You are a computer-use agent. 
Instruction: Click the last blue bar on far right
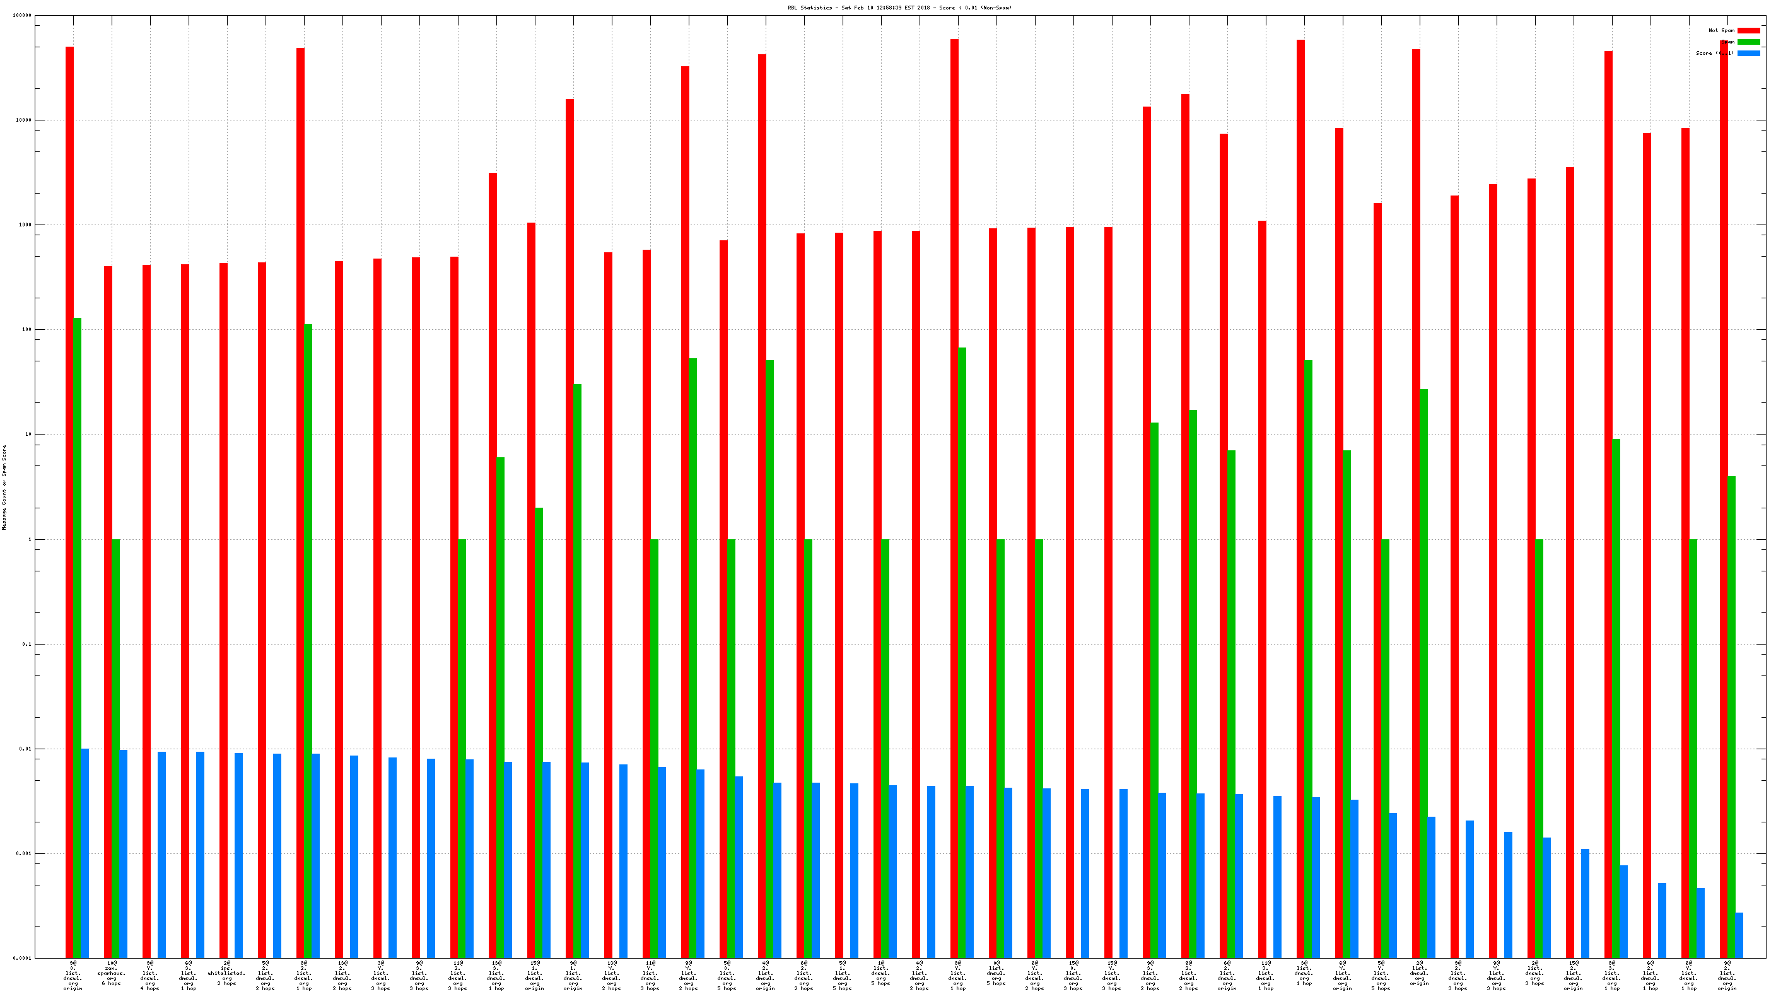click(x=1739, y=935)
